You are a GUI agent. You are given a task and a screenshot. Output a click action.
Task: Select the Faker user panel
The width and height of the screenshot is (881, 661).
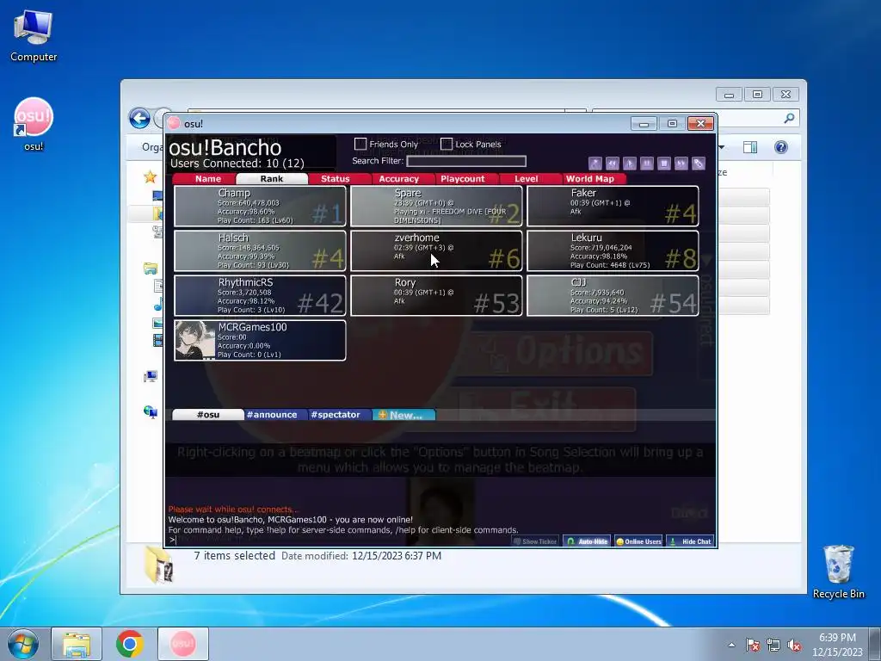613,207
